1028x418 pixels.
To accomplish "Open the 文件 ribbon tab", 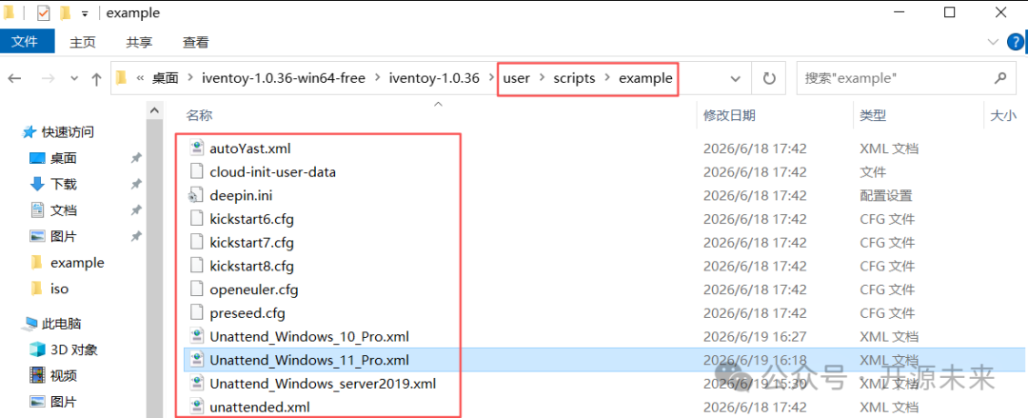I will click(26, 42).
